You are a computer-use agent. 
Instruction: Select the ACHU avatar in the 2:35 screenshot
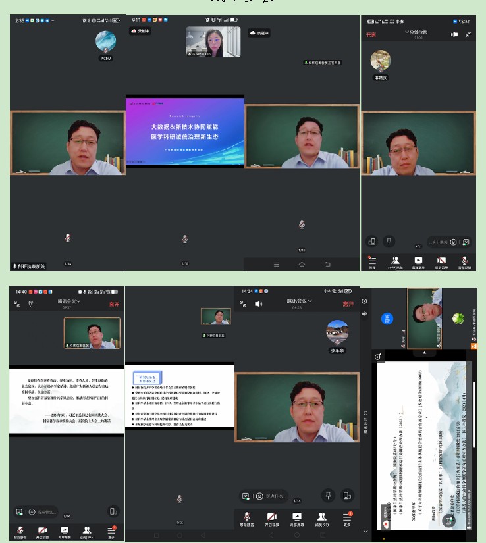coord(105,41)
